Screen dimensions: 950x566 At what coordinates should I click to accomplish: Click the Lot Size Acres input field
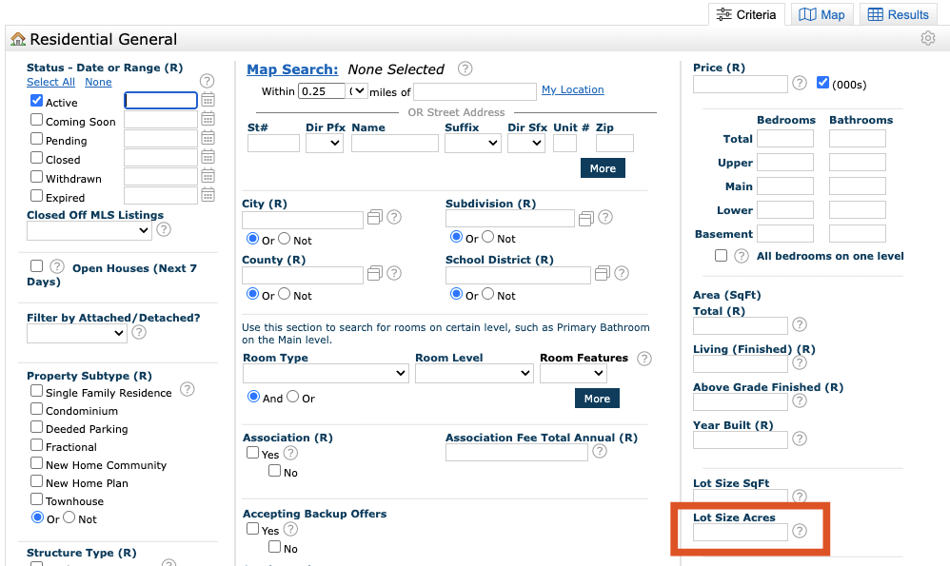click(740, 532)
